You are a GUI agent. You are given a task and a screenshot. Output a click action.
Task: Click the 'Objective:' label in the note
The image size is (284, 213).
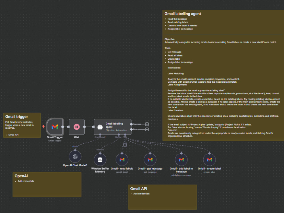pyautogui.click(x=170, y=39)
